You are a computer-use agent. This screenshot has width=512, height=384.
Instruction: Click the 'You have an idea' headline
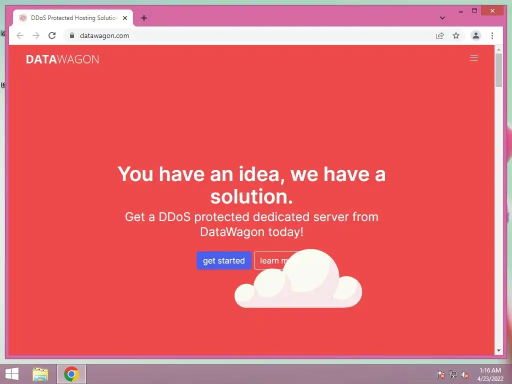click(x=251, y=185)
